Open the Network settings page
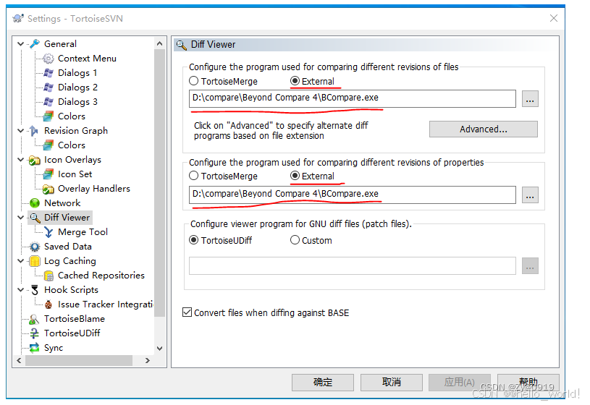Screen dimensions: 590x405 62,203
